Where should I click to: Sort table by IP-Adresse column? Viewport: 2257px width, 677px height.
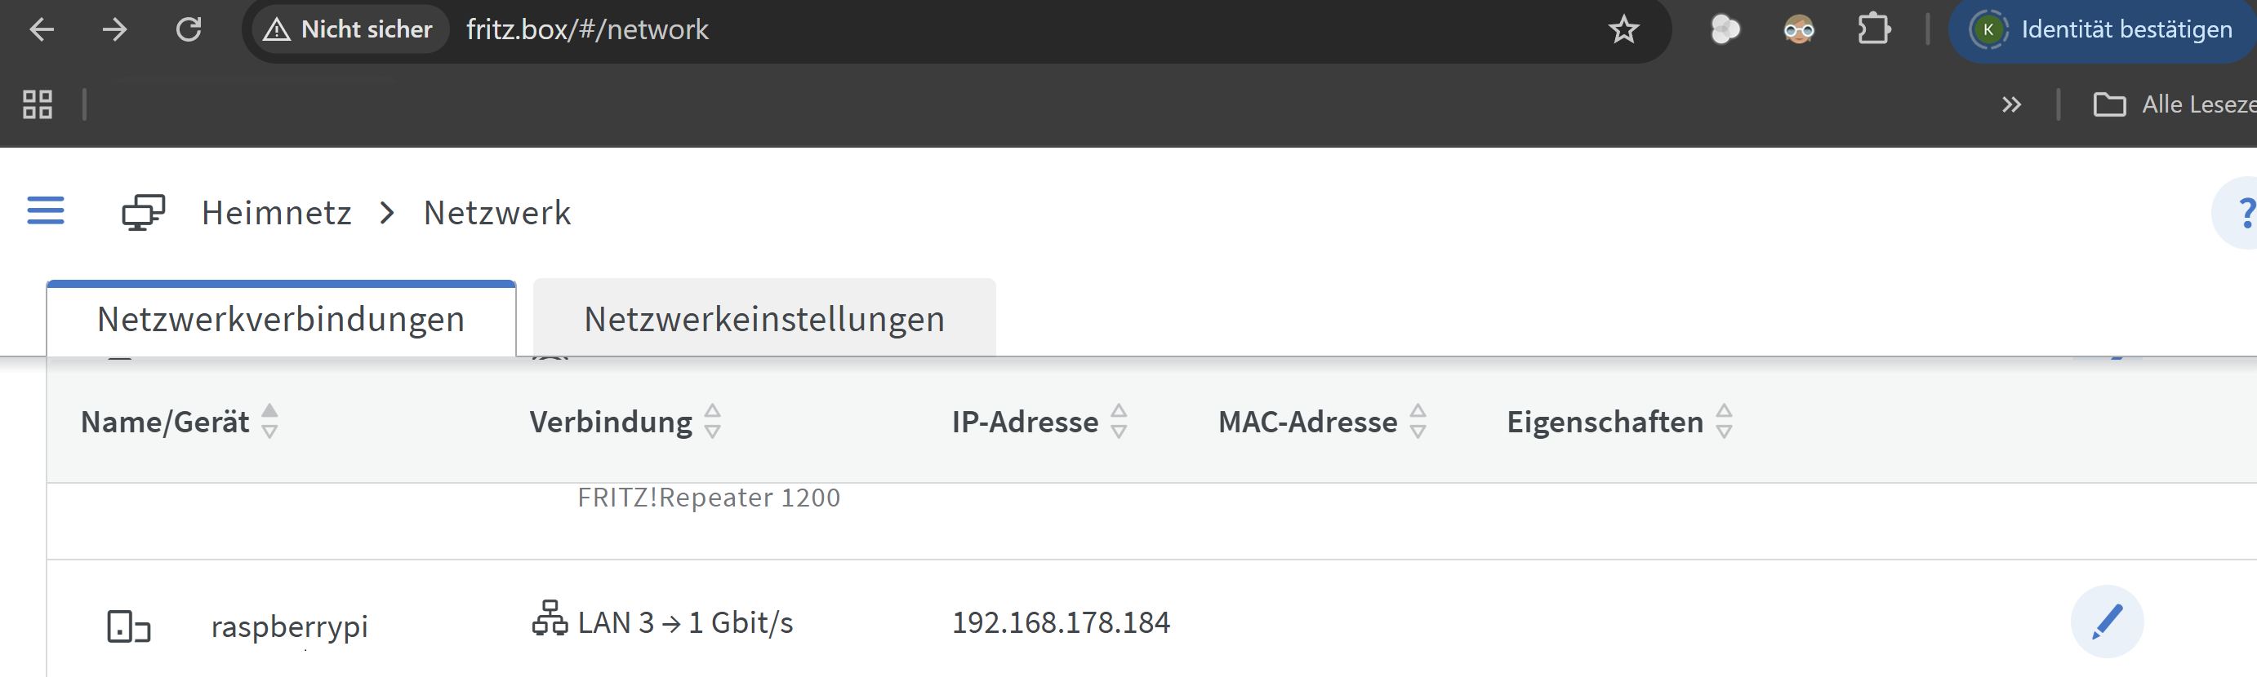coord(1118,422)
